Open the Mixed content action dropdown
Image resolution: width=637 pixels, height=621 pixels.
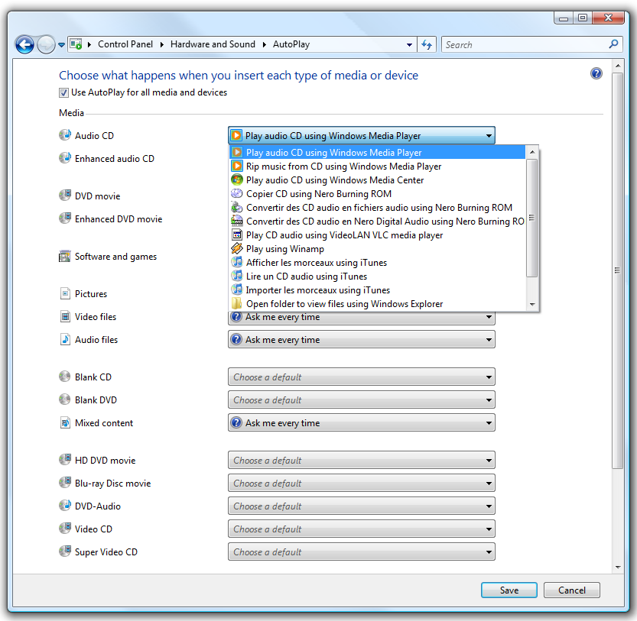[362, 422]
